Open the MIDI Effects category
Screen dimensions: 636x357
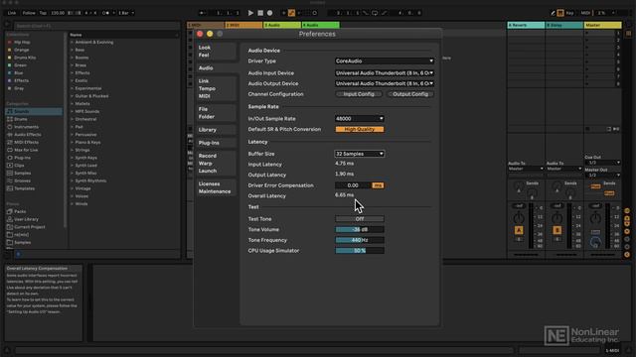27,142
